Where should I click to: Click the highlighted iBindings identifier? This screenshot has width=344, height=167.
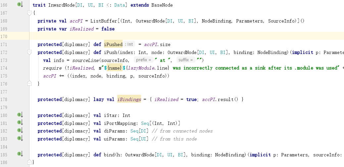click(129, 99)
